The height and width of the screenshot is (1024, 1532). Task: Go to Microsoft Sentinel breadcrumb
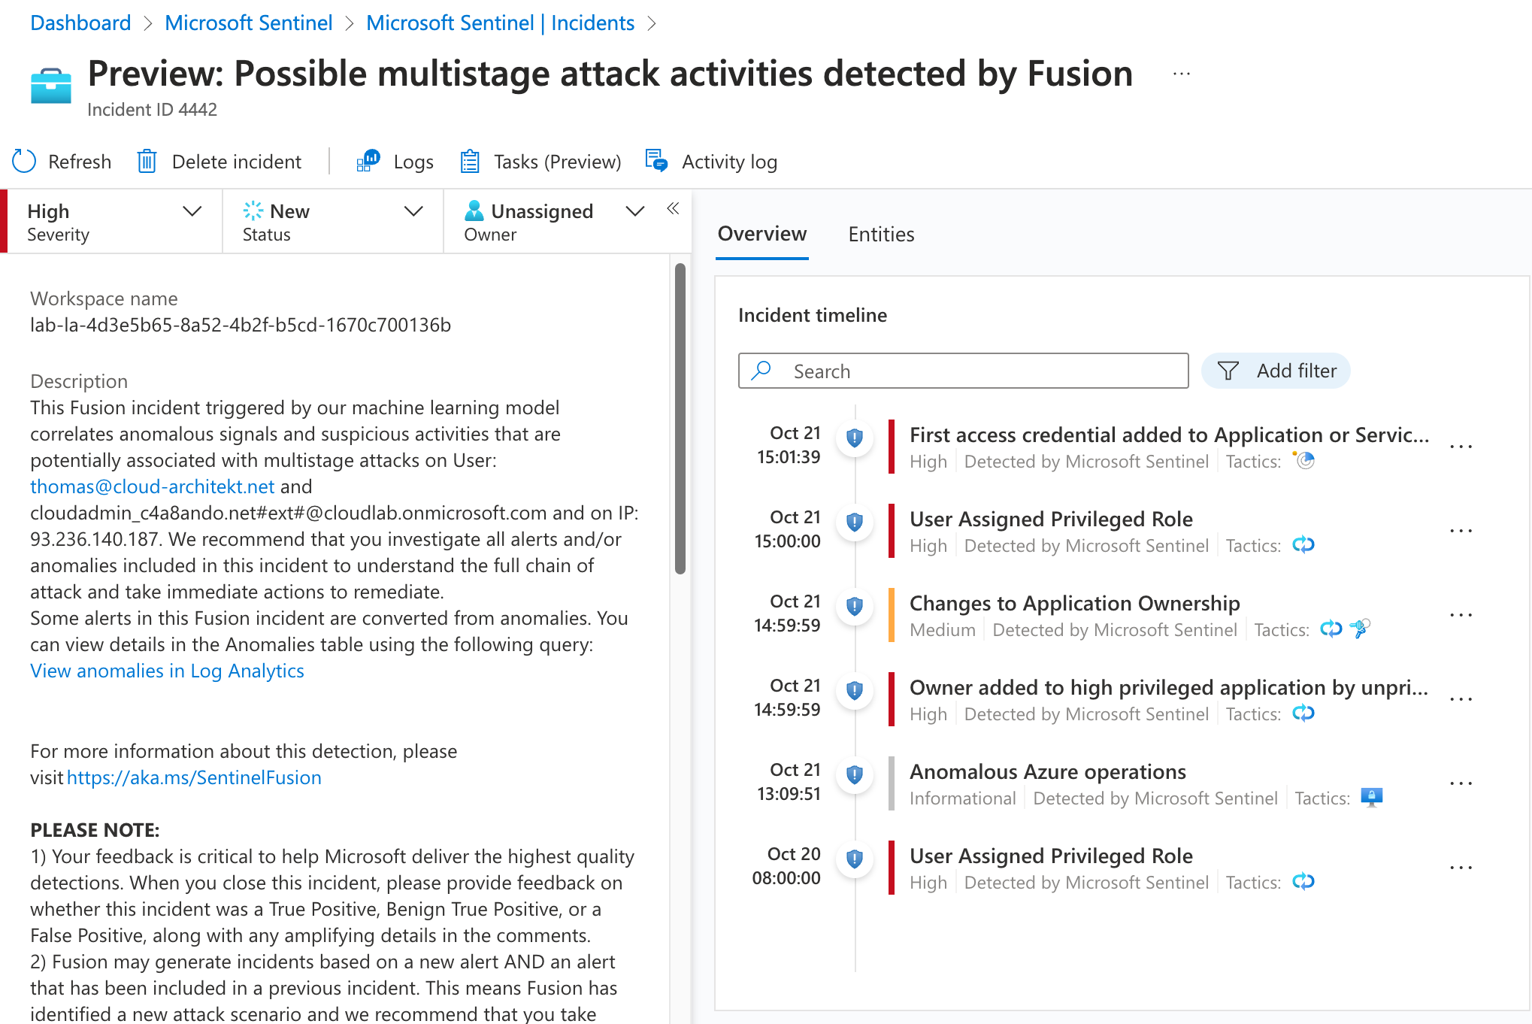click(248, 23)
